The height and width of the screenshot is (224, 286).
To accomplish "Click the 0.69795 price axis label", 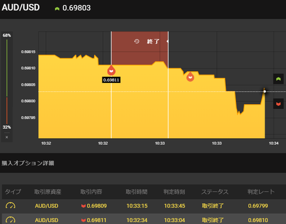I will pos(28,118).
